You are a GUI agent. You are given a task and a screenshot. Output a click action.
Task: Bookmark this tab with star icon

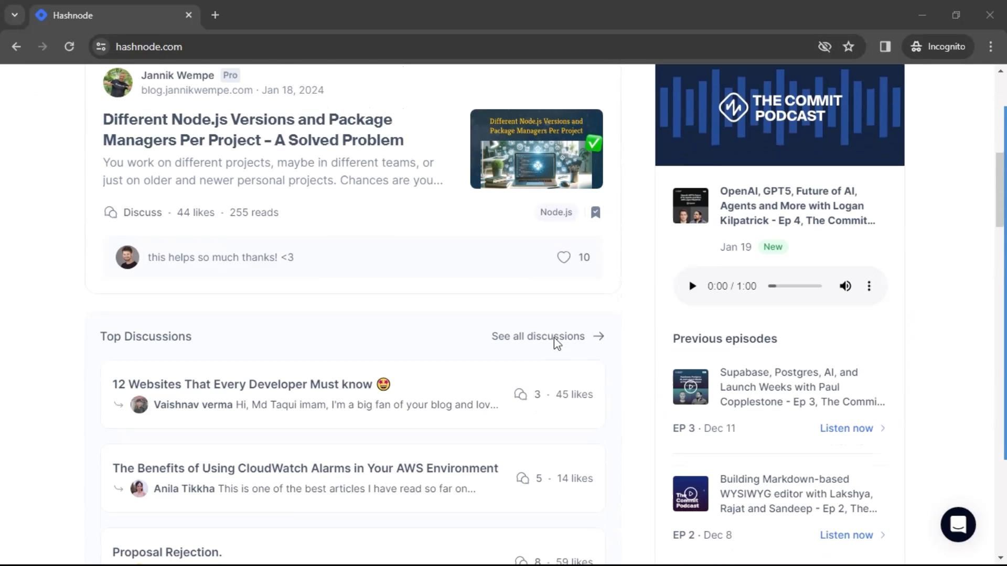click(x=849, y=47)
